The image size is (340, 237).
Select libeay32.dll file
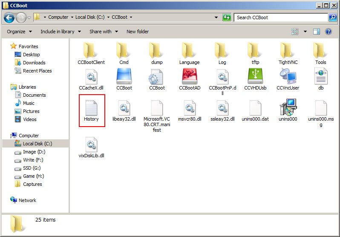point(124,111)
